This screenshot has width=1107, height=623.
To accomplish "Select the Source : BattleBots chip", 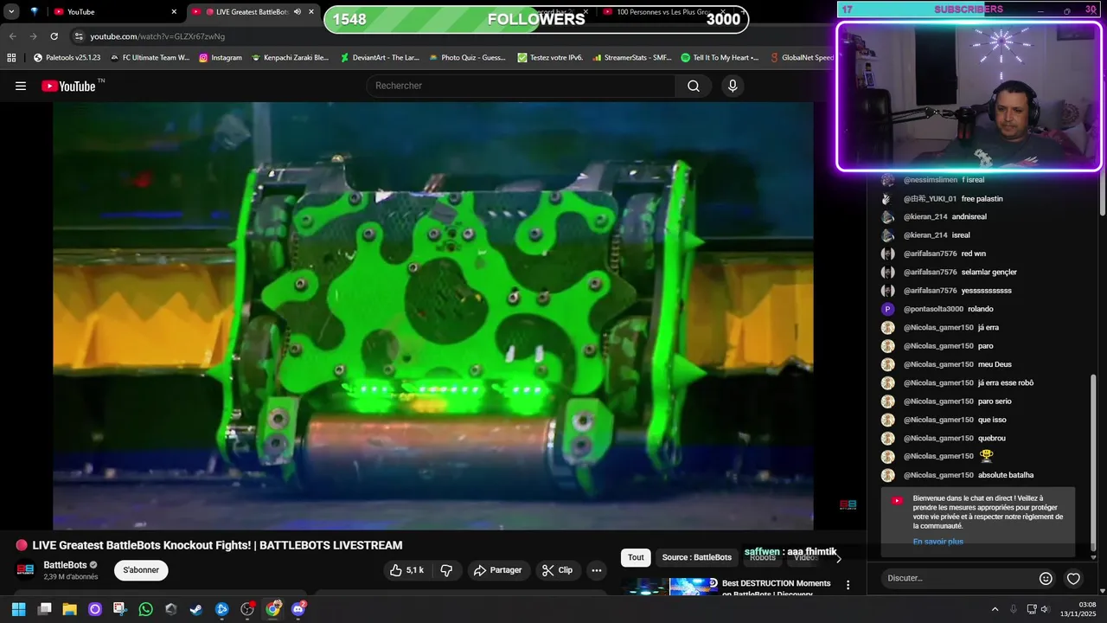I will pyautogui.click(x=696, y=557).
